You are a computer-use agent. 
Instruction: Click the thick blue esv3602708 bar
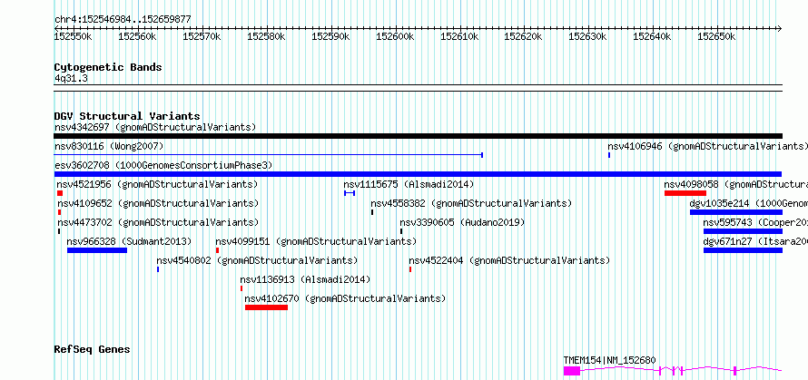418,174
